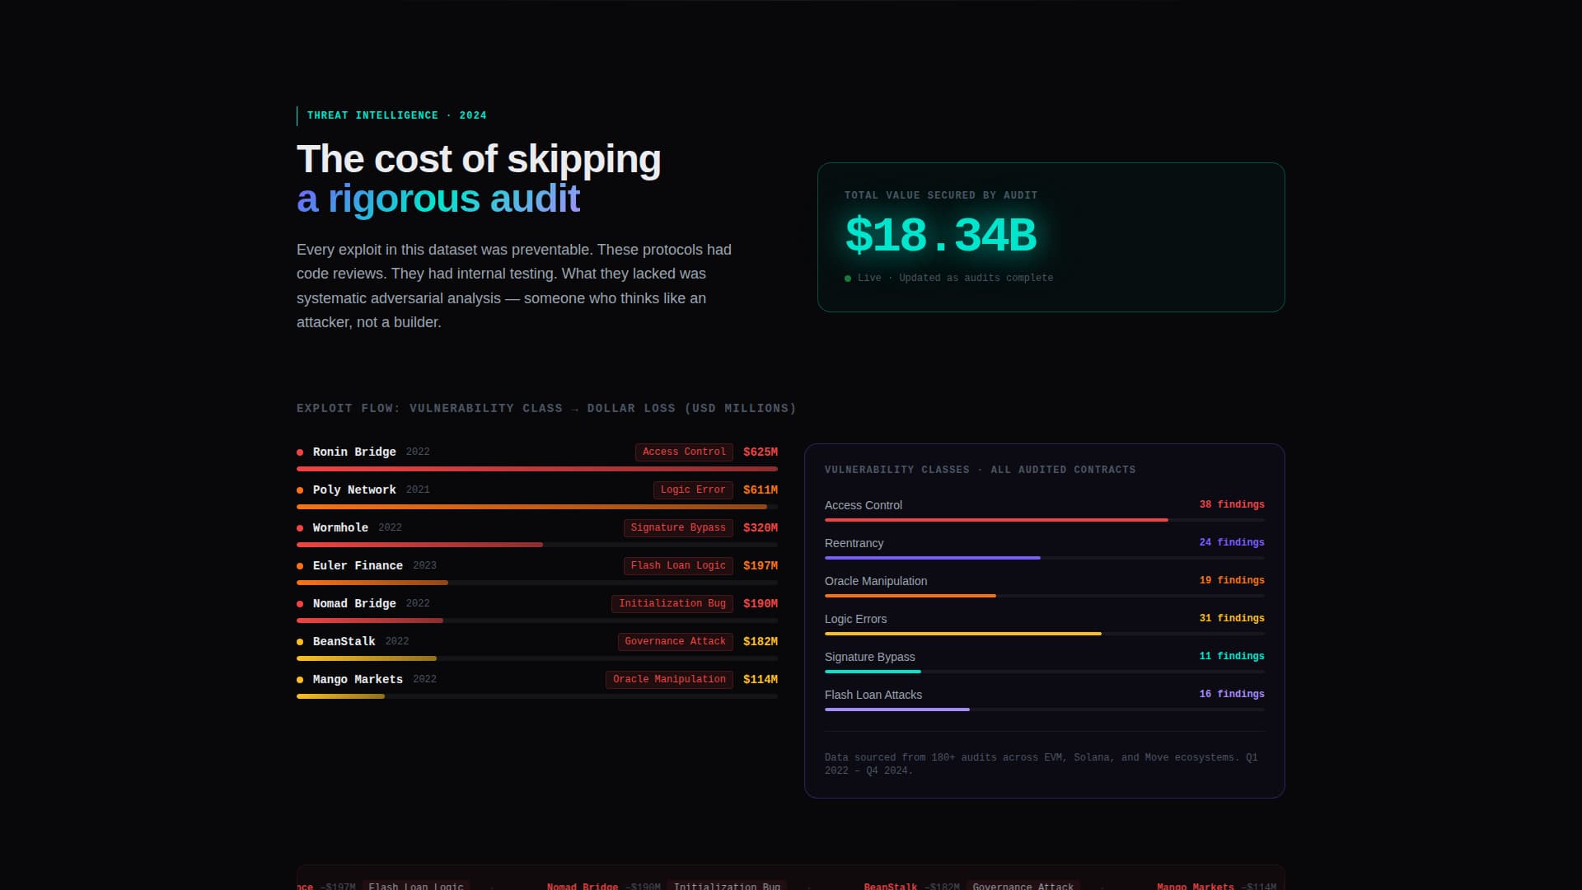The height and width of the screenshot is (890, 1582).
Task: Click the Logic Errors findings bar
Action: tap(1045, 634)
